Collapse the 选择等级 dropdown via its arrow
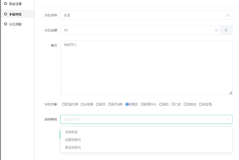This screenshot has width=239, height=160. [228, 119]
